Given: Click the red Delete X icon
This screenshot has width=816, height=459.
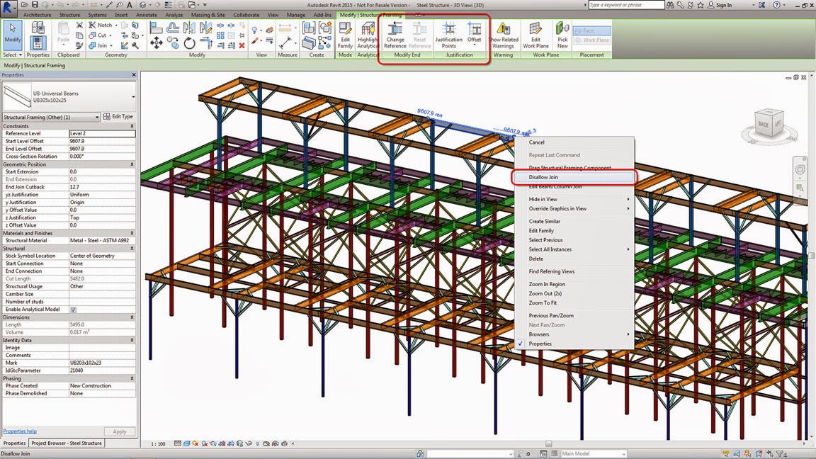Looking at the screenshot, I should (x=242, y=45).
